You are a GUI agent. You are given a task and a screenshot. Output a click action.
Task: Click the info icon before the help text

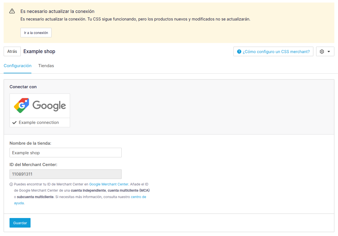point(11,185)
